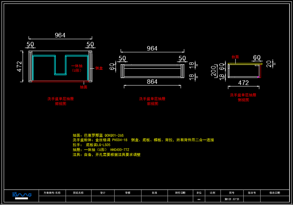Select the yellow 抽面 material note line
This screenshot has width=293, height=205.
(x=98, y=135)
